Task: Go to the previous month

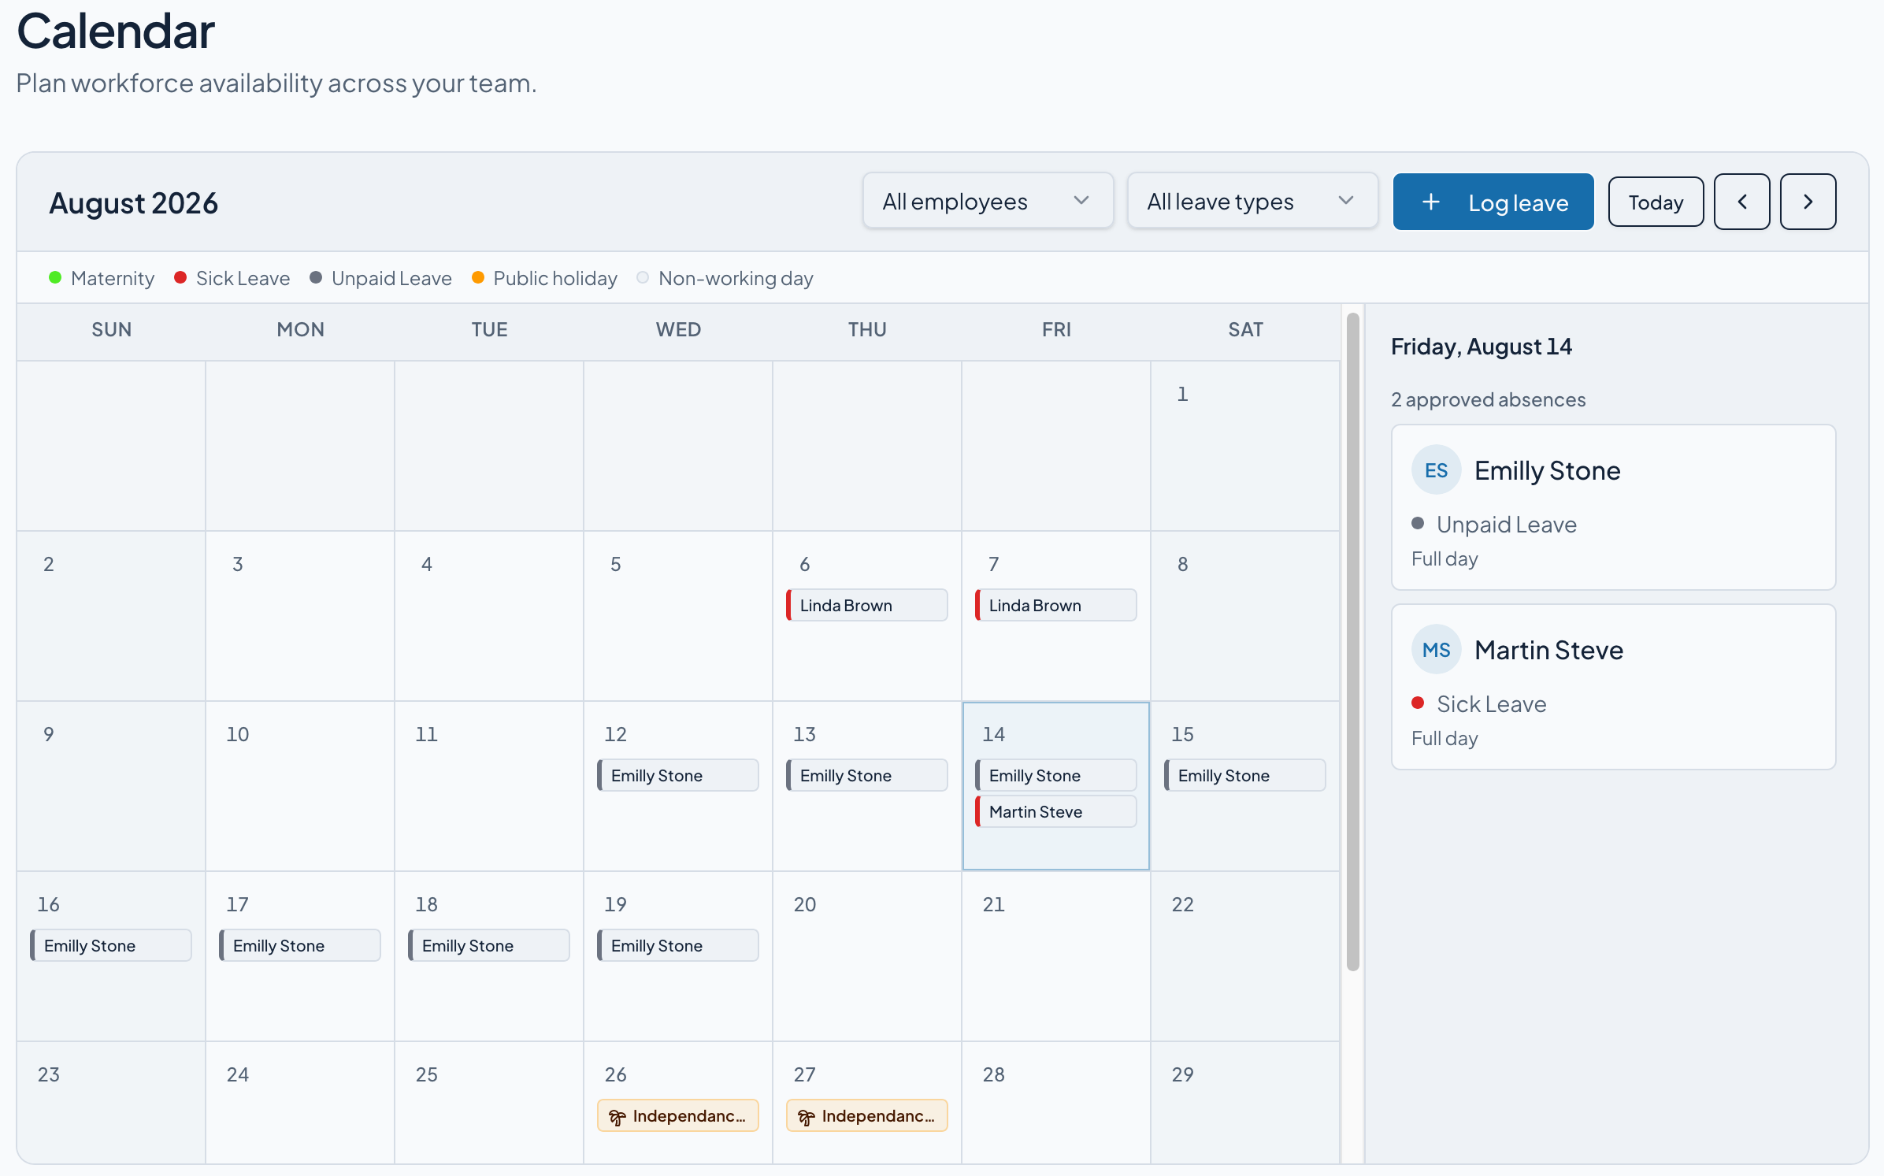Action: click(1741, 202)
